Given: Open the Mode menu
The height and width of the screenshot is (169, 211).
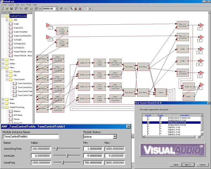Looking at the screenshot, I should pos(29,5).
